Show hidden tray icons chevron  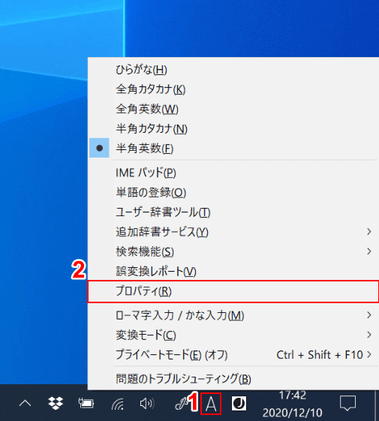pyautogui.click(x=25, y=403)
